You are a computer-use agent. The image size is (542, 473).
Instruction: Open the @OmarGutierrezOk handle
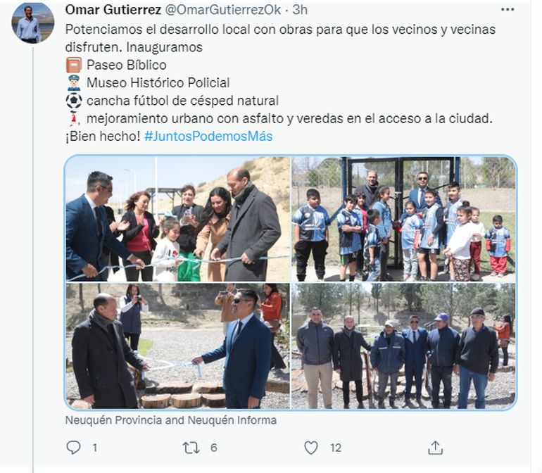223,10
